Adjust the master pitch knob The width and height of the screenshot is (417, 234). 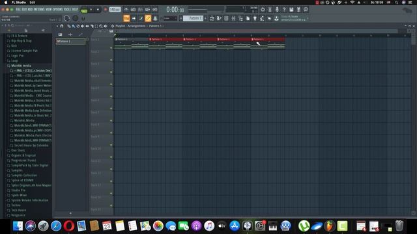click(76, 18)
